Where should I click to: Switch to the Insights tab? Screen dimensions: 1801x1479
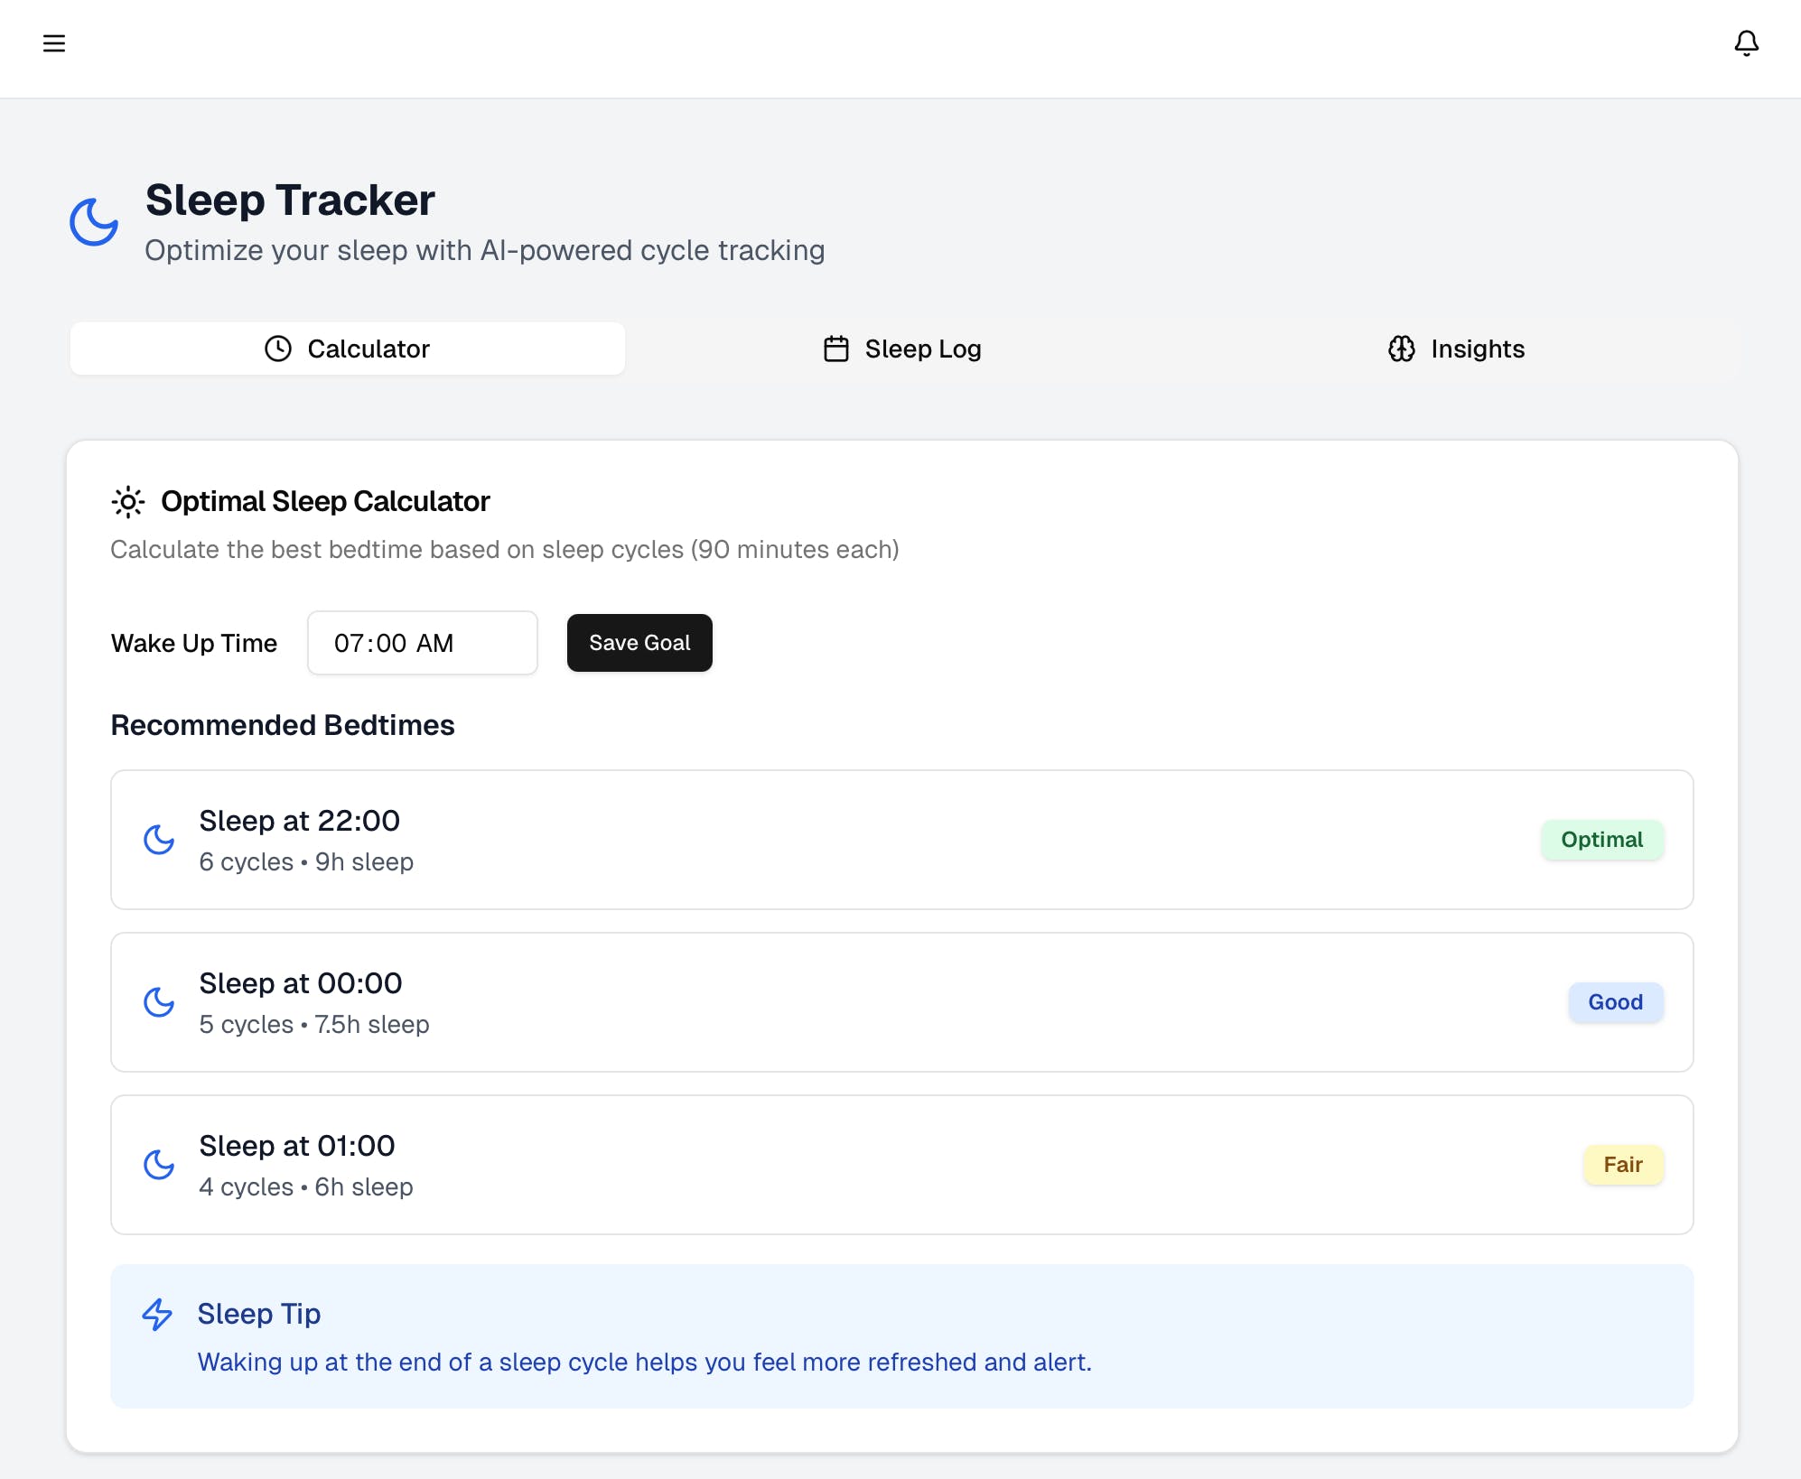click(1456, 349)
